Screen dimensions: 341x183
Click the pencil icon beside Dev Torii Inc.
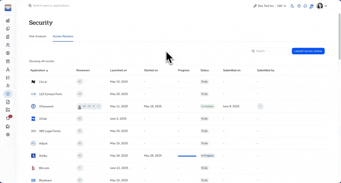click(x=255, y=6)
